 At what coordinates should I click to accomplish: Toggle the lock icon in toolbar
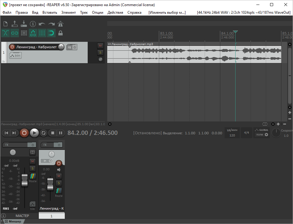pyautogui.click(x=60, y=33)
